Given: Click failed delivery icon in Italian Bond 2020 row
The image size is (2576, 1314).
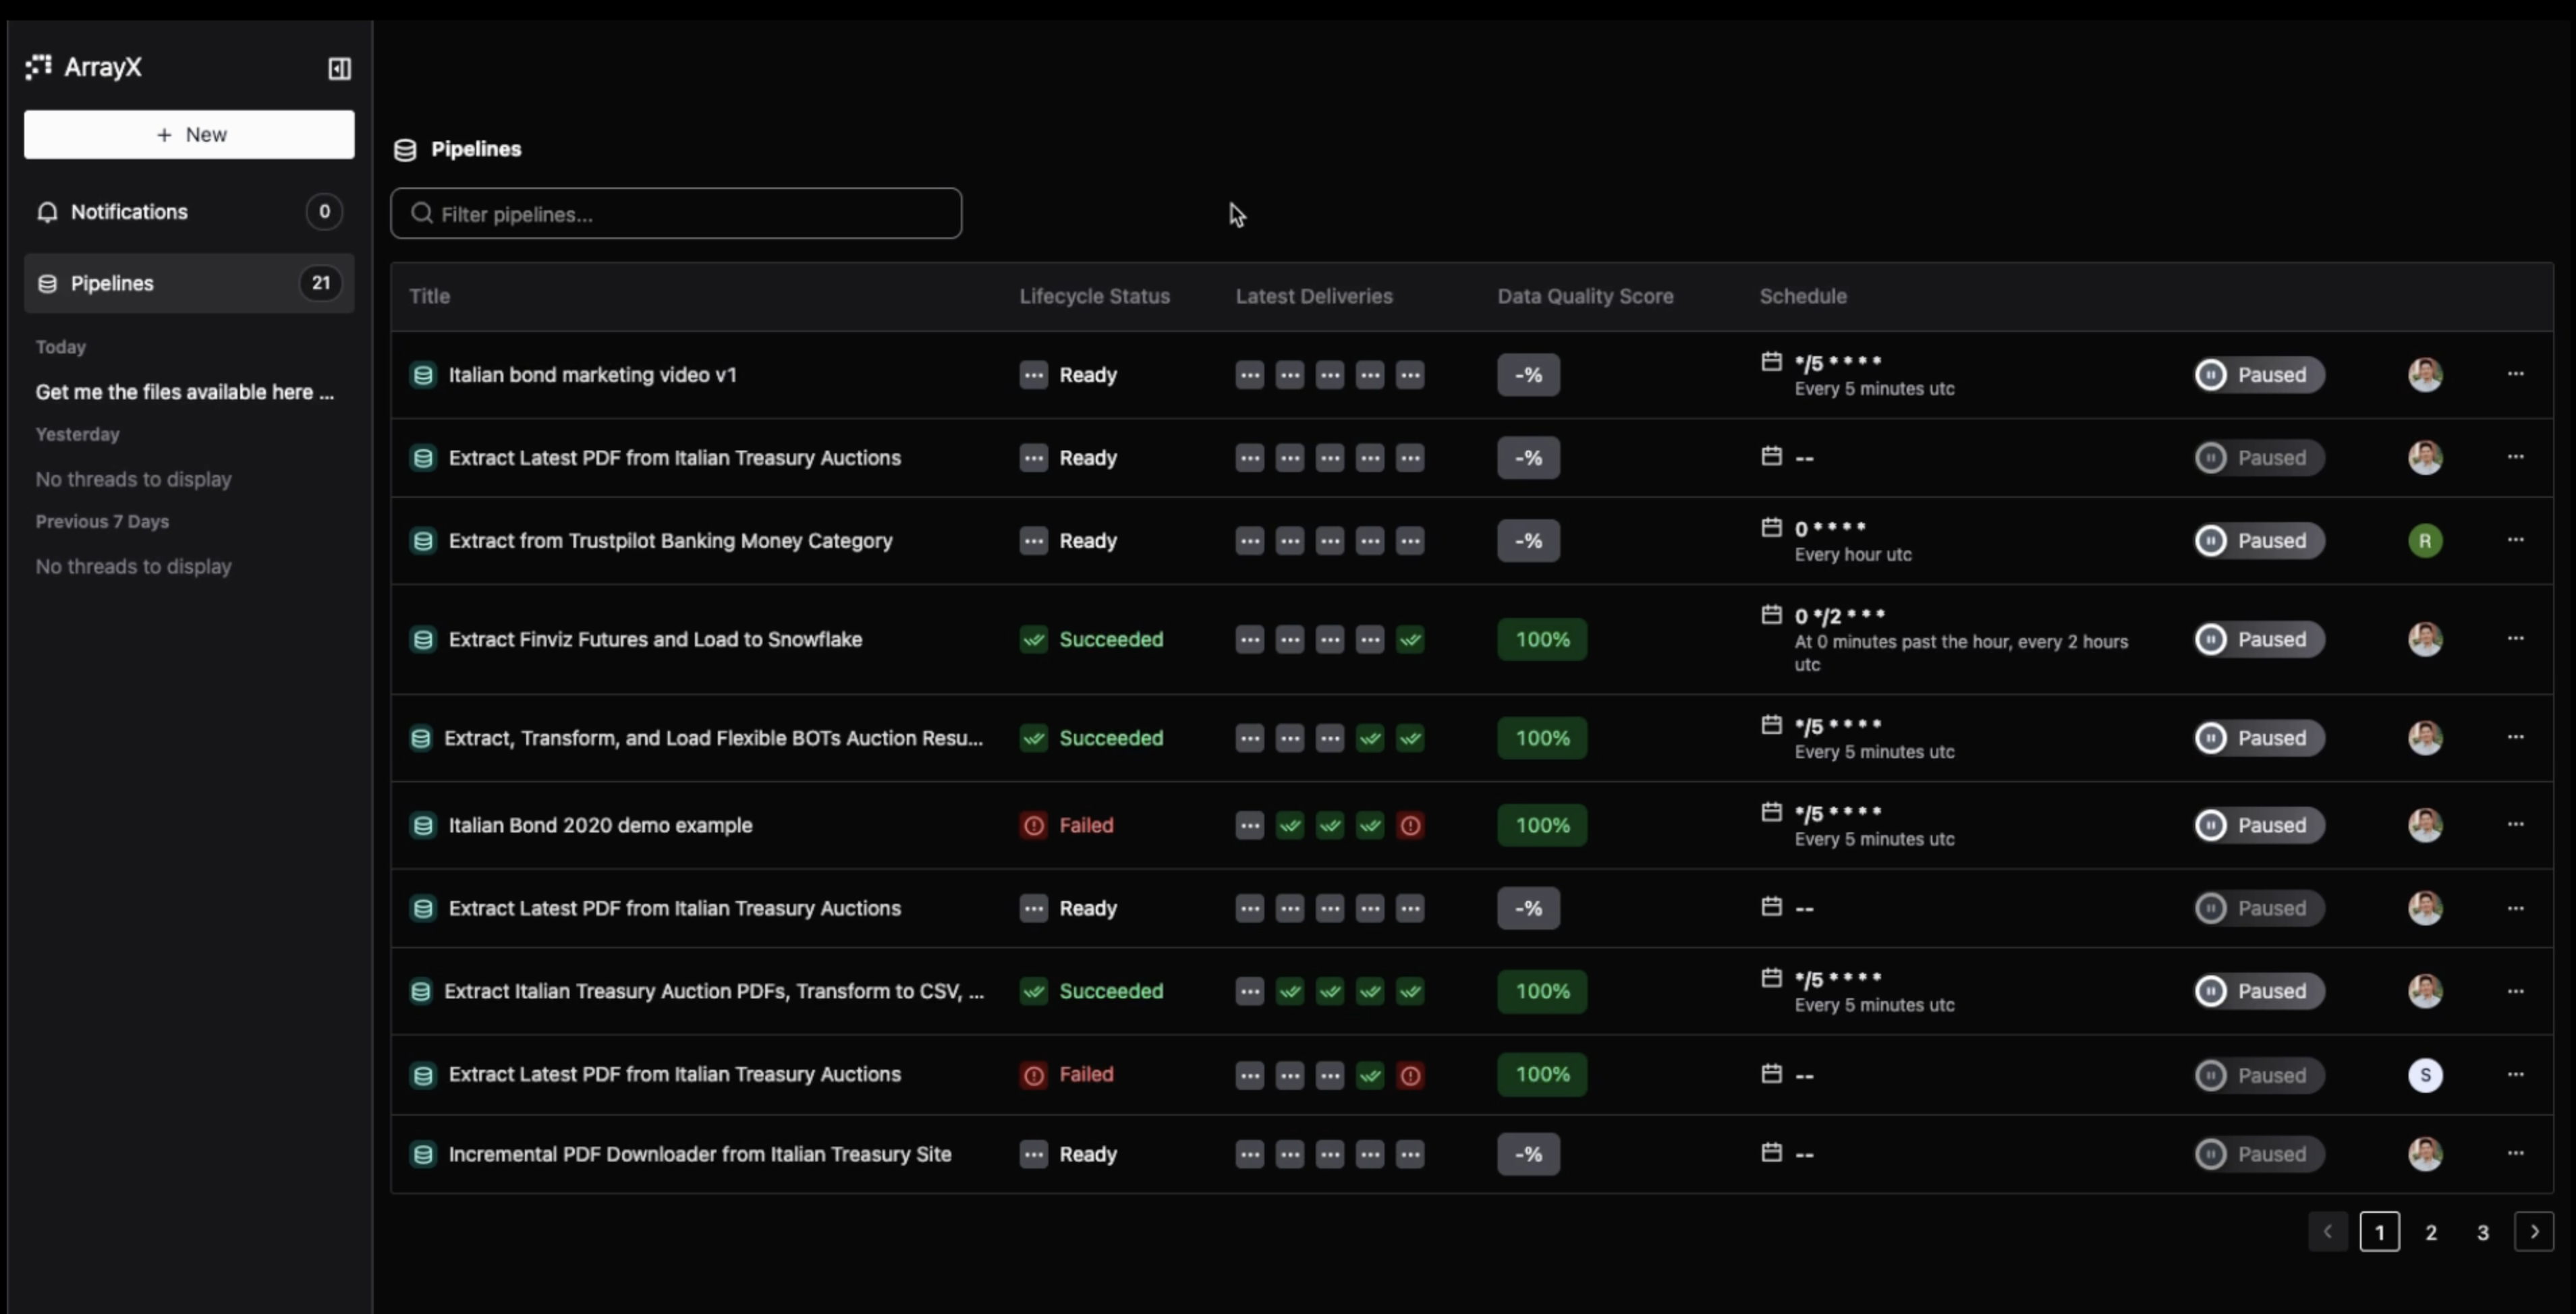Looking at the screenshot, I should [x=1410, y=826].
